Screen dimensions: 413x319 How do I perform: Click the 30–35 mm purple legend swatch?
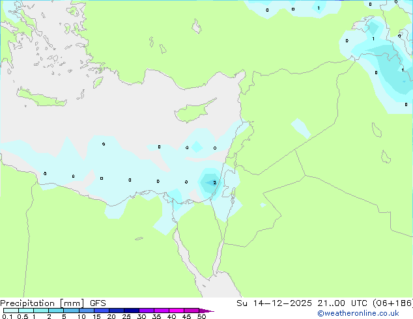pos(147,311)
